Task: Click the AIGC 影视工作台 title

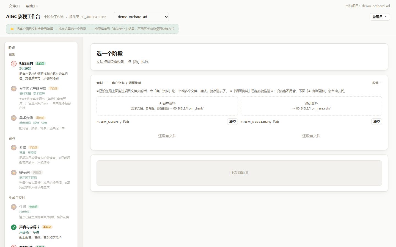Action: point(23,16)
